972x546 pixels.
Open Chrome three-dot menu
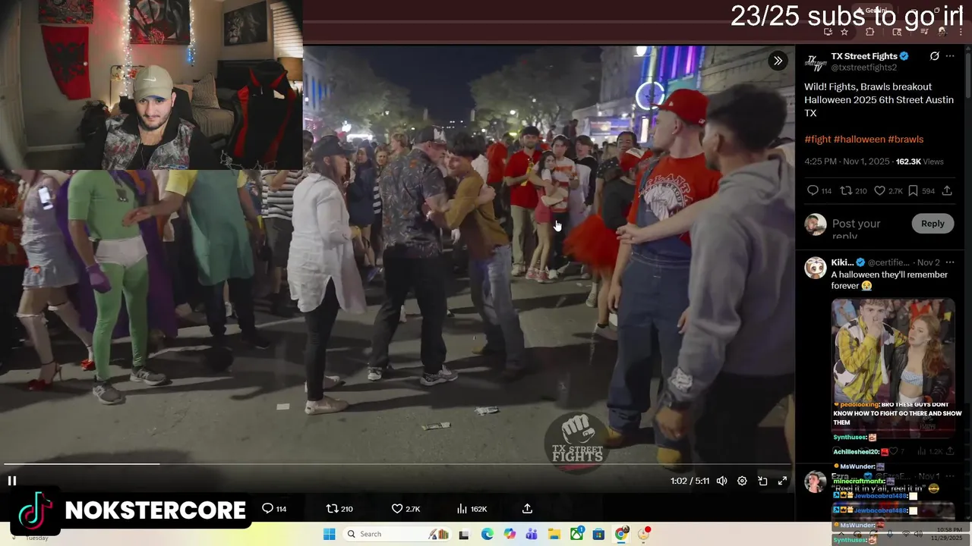[961, 32]
